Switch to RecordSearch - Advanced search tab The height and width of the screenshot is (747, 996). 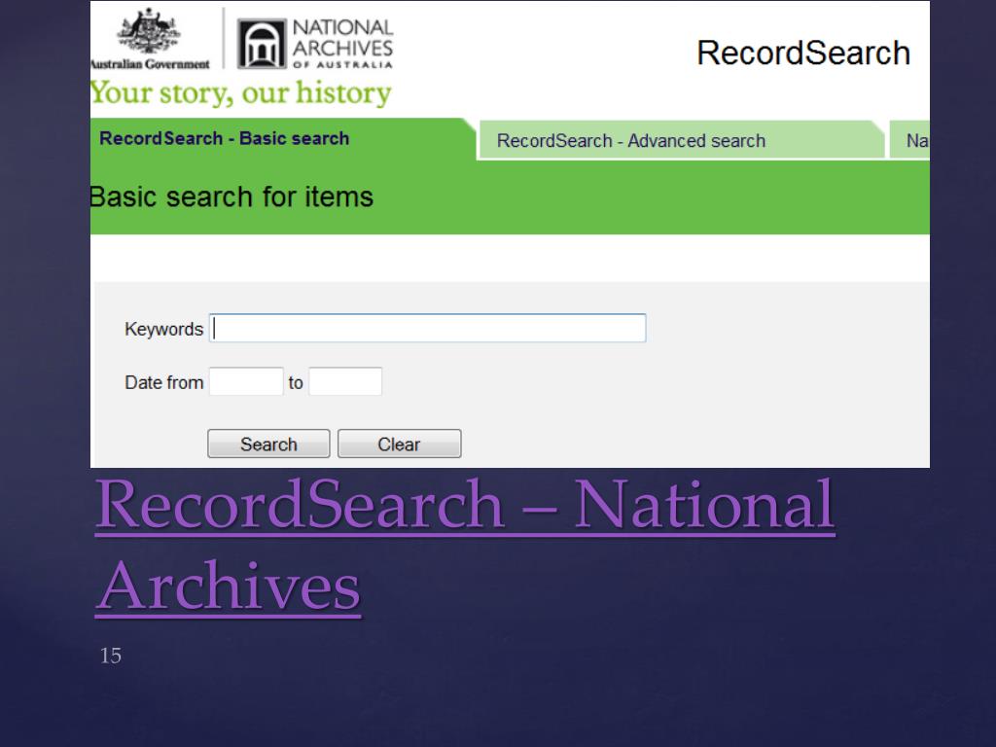681,140
